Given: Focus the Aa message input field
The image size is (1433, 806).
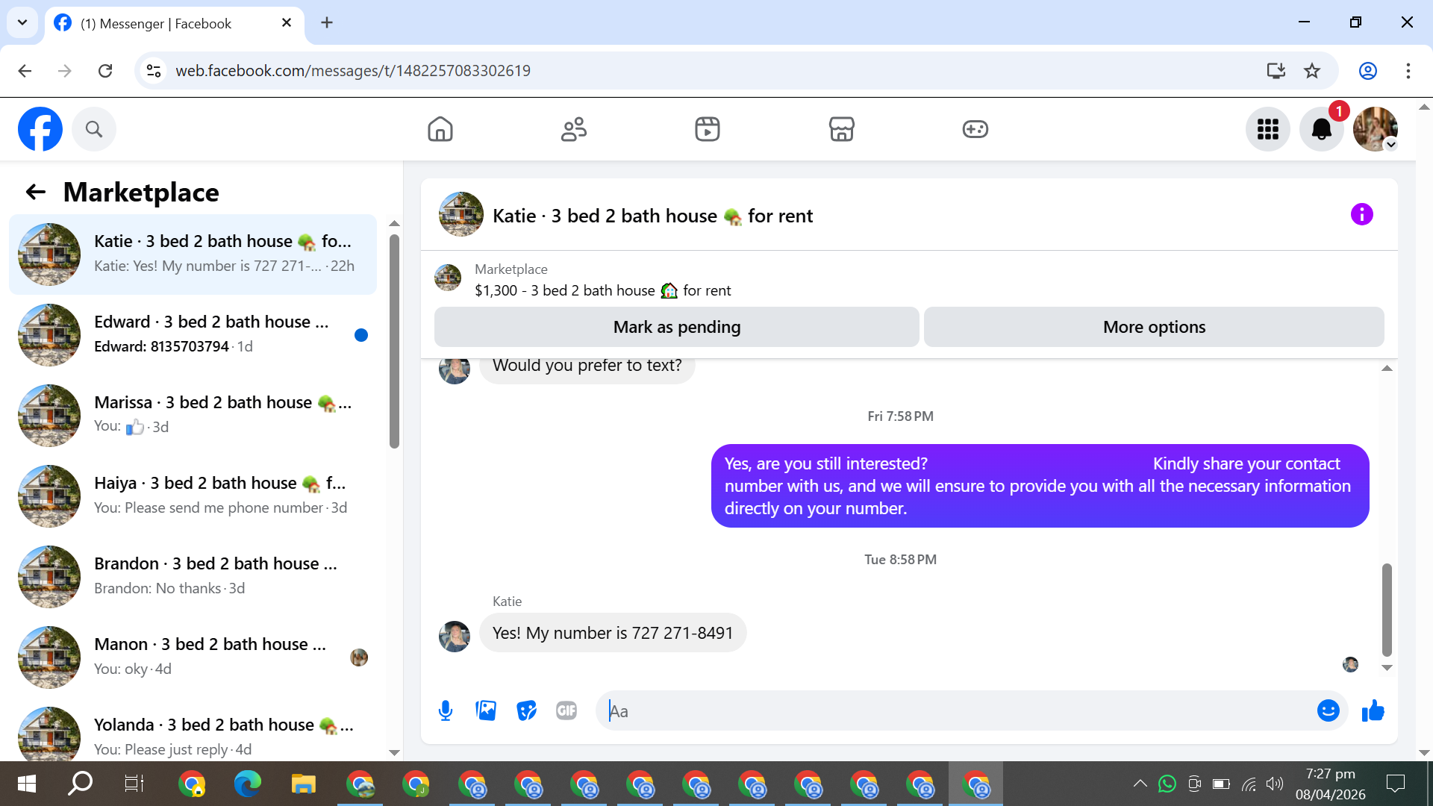Looking at the screenshot, I should [x=955, y=710].
